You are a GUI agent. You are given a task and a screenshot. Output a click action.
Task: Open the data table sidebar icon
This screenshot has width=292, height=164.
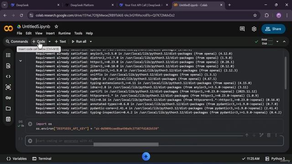pos(8,119)
